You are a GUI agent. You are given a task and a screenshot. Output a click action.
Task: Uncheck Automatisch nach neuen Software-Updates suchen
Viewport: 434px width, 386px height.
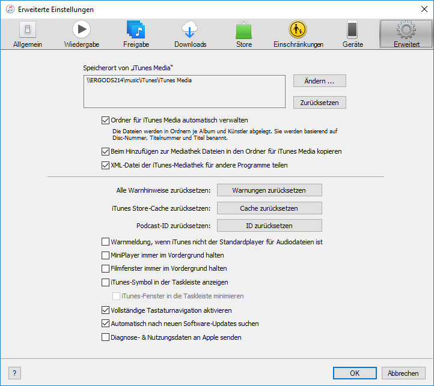(105, 324)
